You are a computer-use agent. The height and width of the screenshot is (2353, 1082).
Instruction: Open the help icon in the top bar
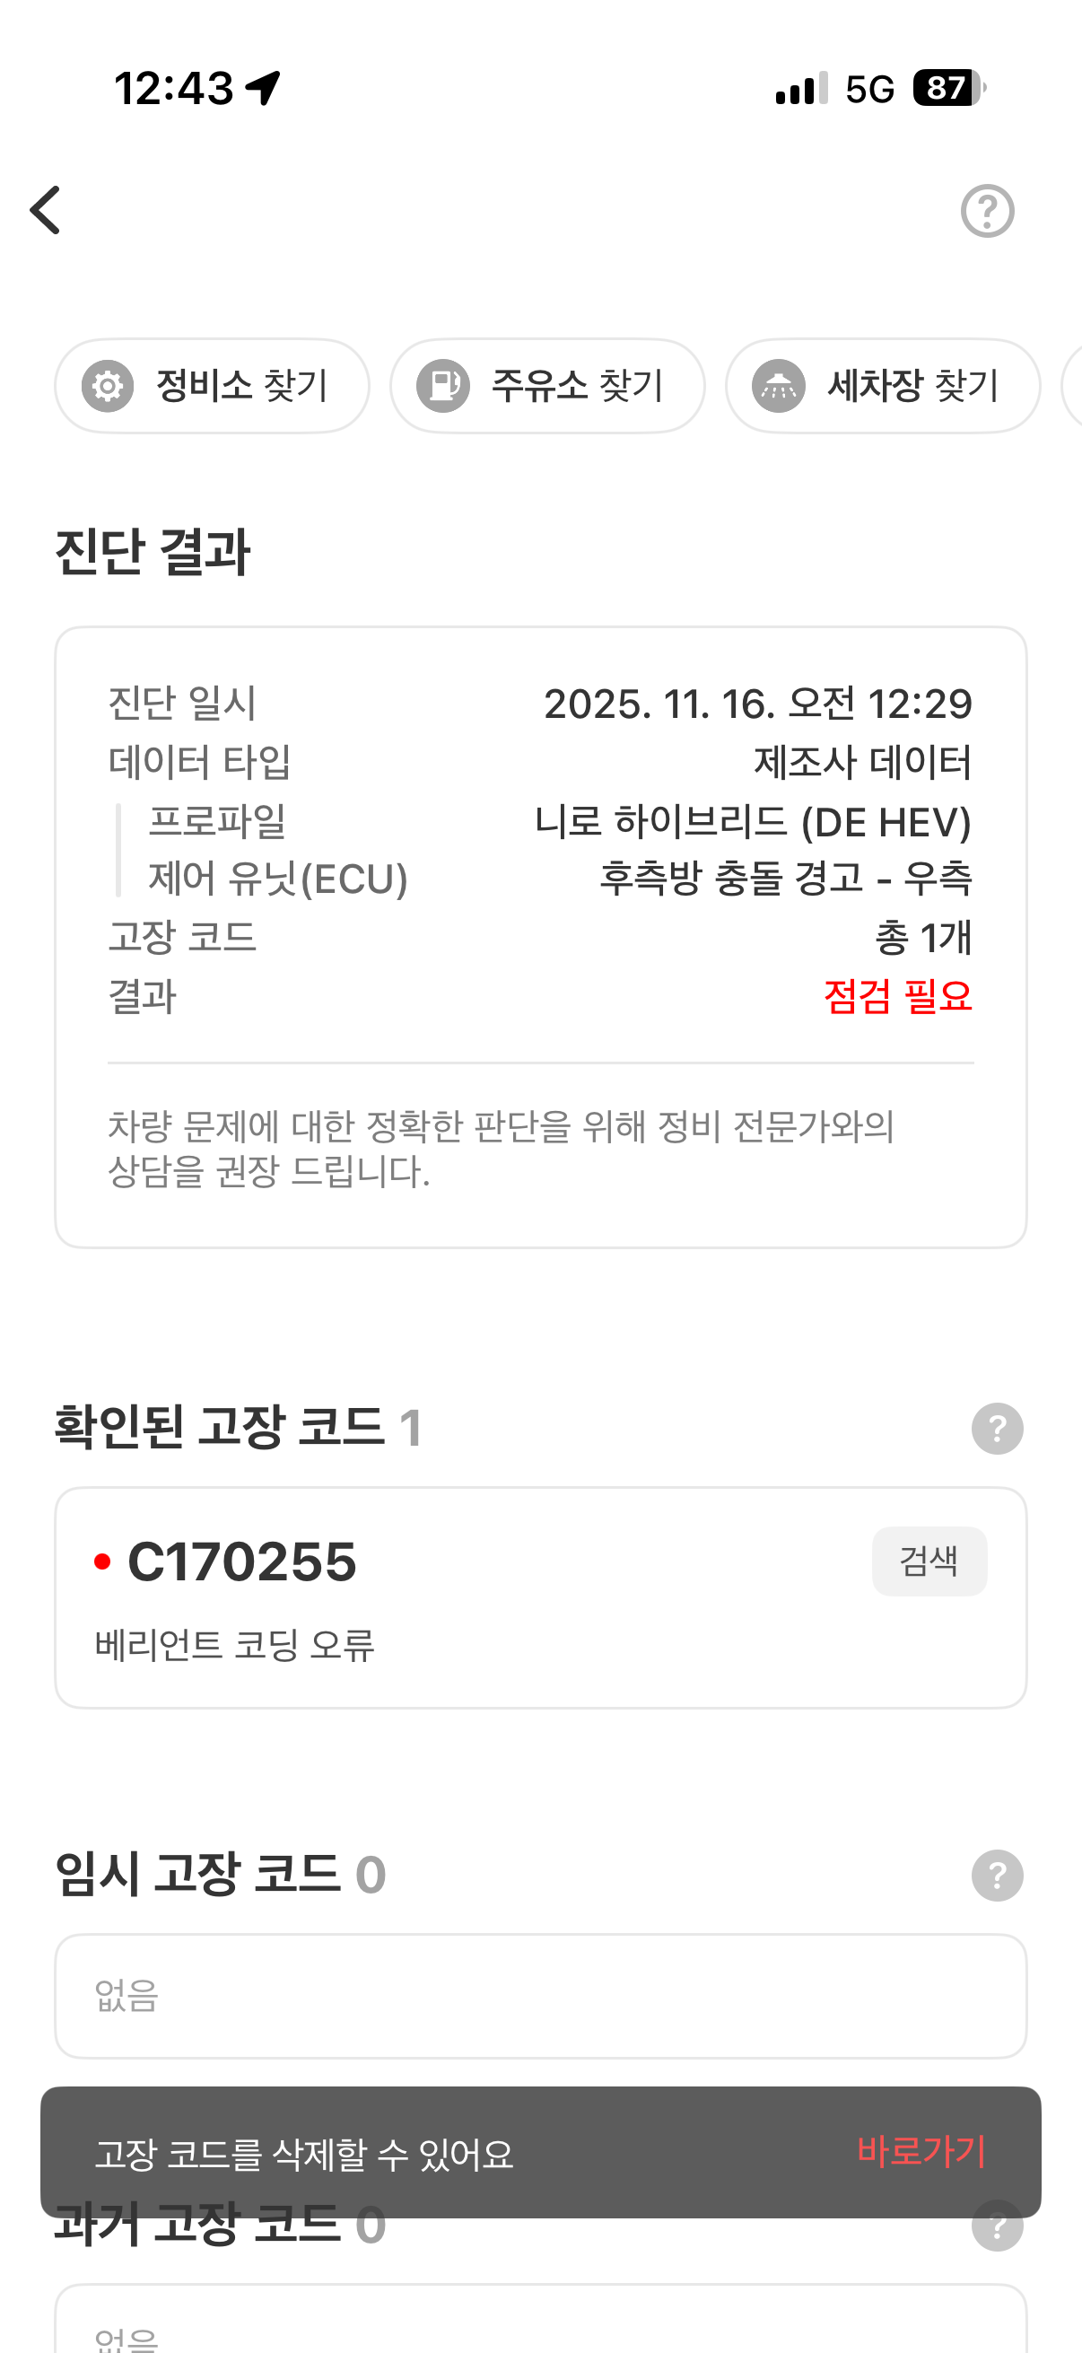tap(987, 211)
